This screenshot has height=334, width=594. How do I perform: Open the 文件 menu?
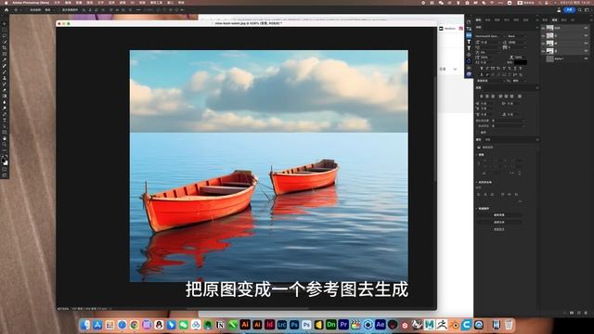(x=57, y=2)
